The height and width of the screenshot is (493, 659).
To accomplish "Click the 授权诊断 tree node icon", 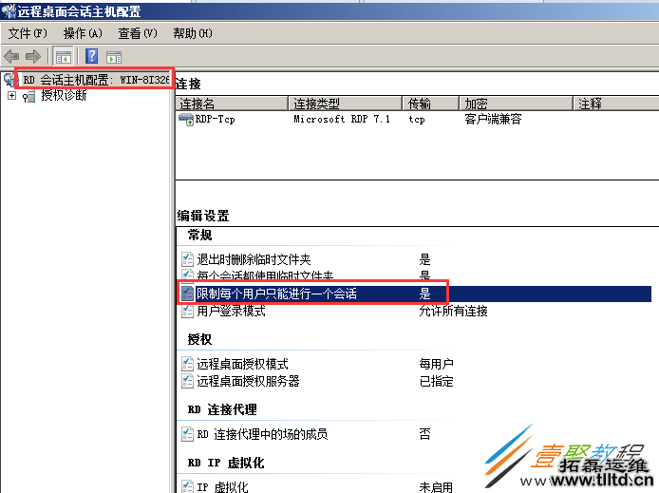I will pos(29,96).
